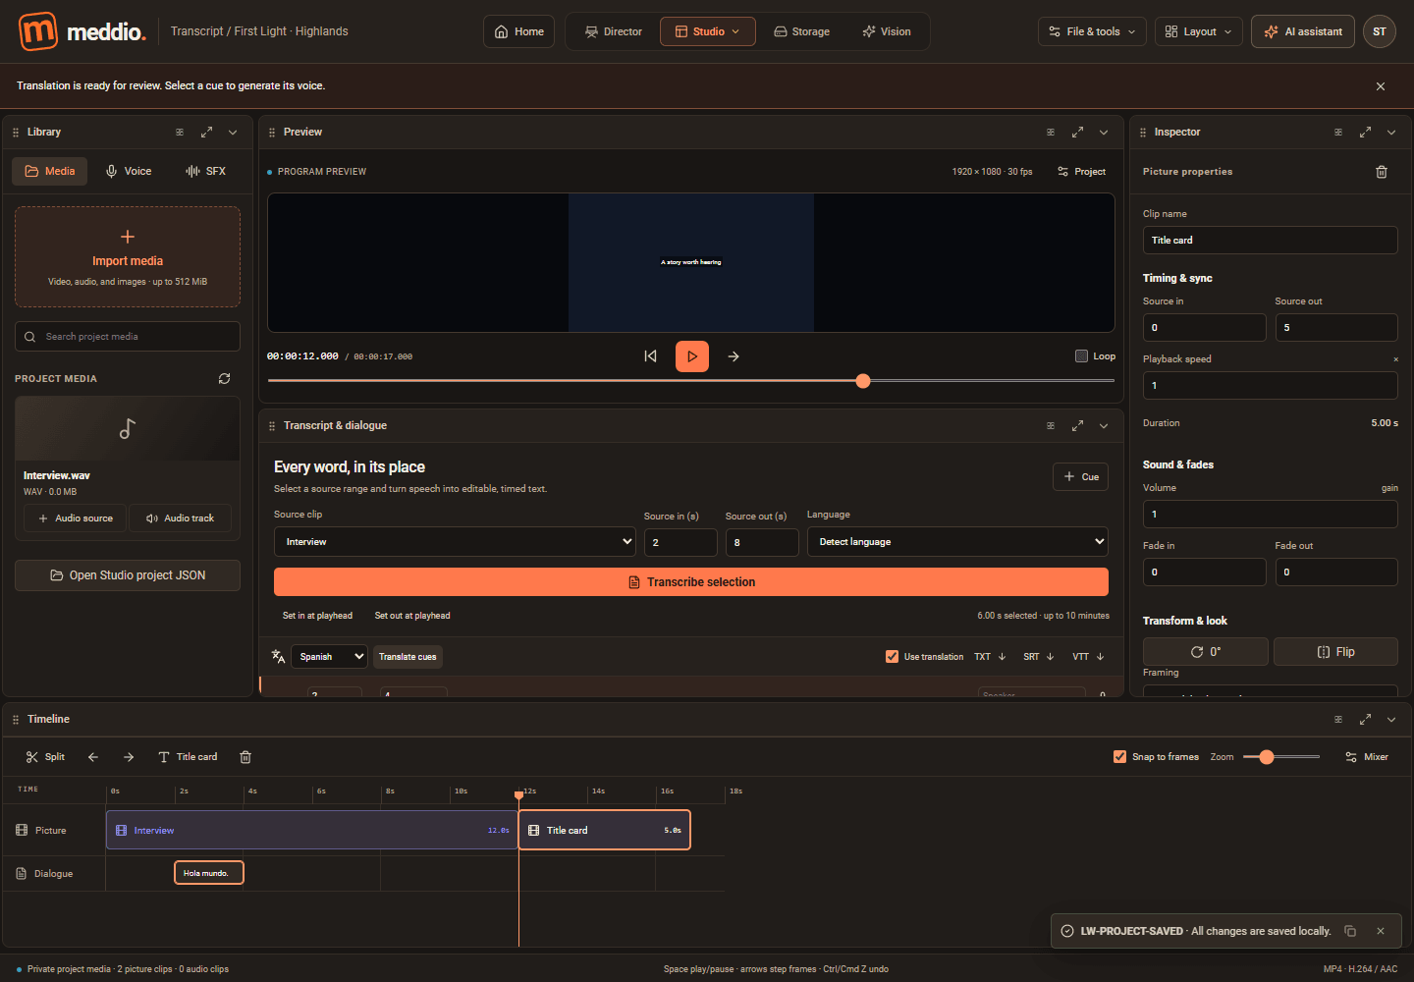Open the Source clip Interview dropdown

pos(455,542)
